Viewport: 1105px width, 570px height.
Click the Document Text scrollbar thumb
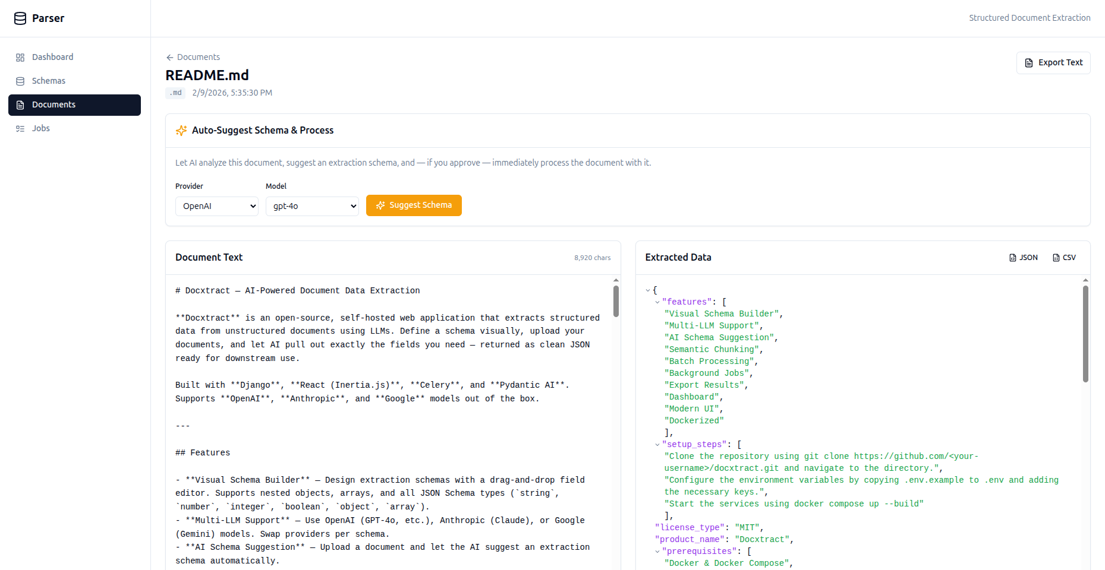616,302
